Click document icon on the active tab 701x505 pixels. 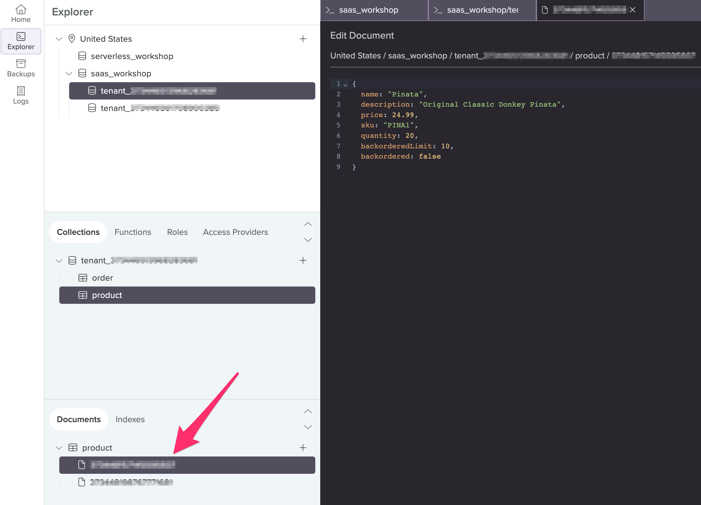coord(545,10)
